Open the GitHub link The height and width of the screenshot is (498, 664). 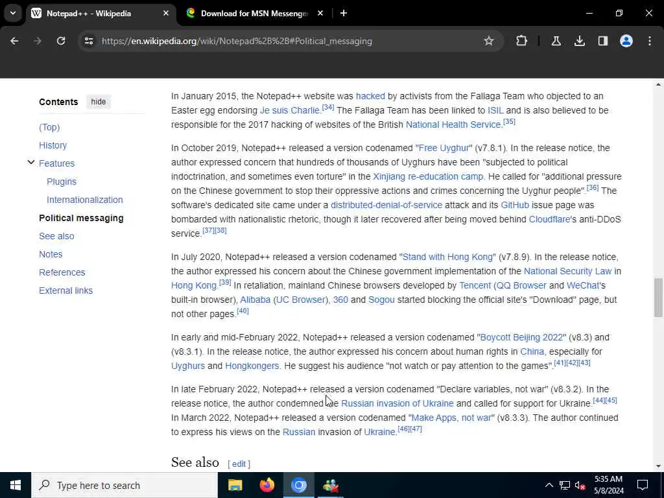click(514, 205)
